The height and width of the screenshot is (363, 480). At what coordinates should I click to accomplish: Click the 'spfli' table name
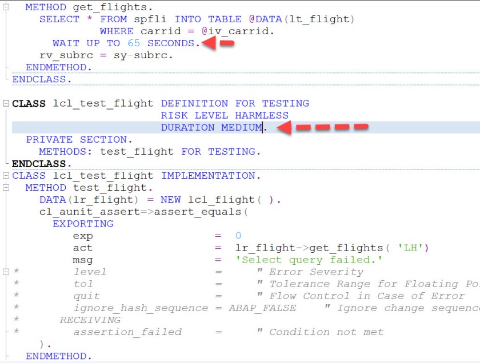pos(150,19)
